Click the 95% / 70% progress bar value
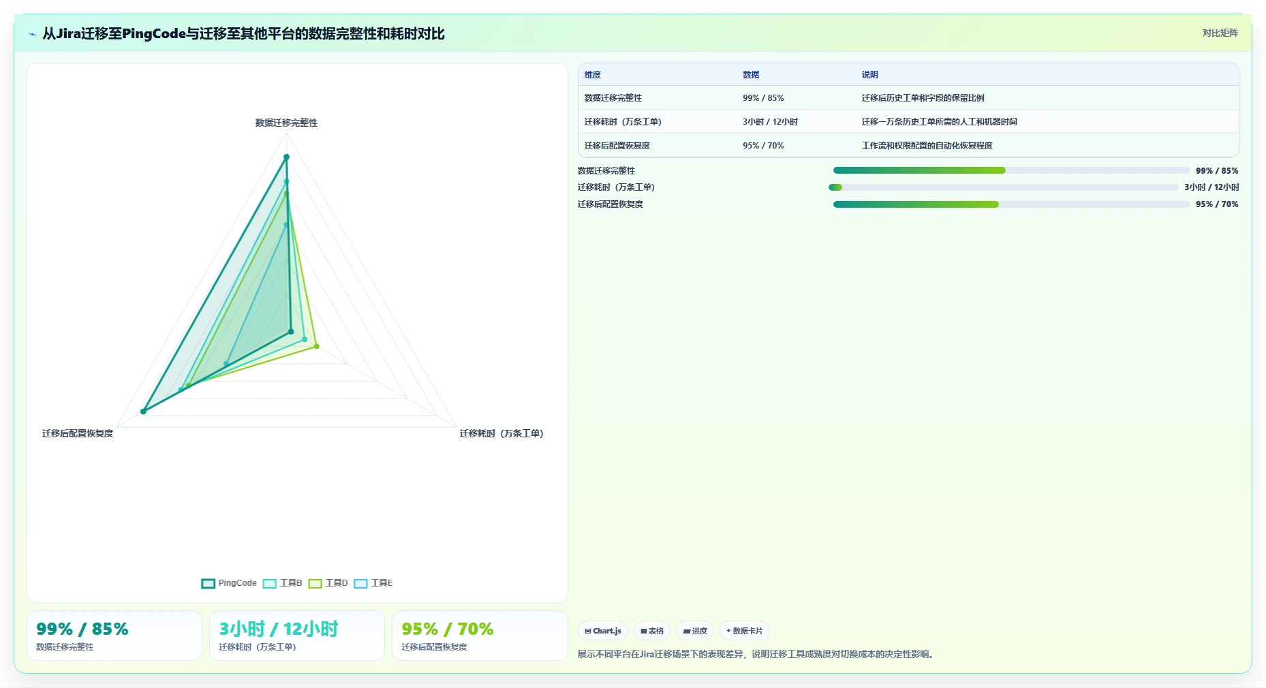Viewport: 1266px width, 688px height. point(1217,204)
